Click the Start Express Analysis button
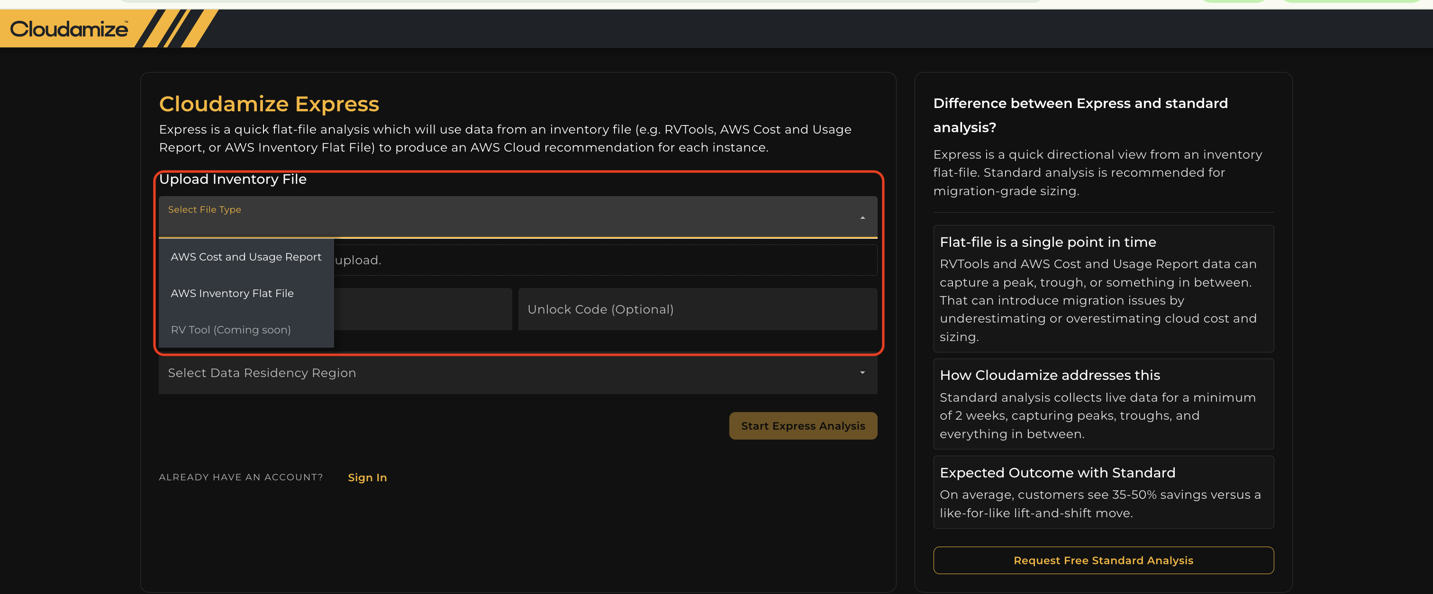The height and width of the screenshot is (594, 1433). click(803, 426)
